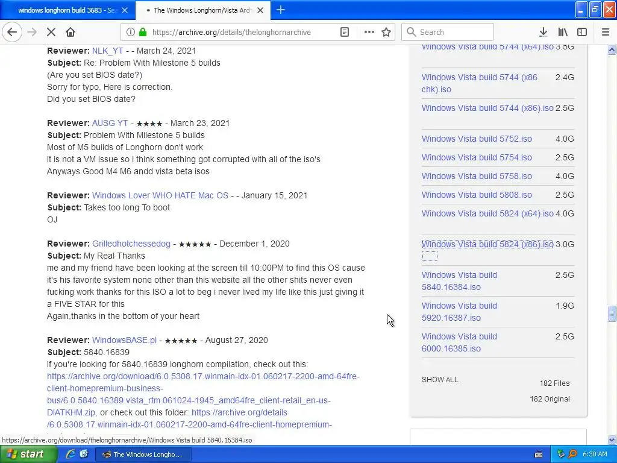
Task: Click the green padlock security icon
Action: coord(142,32)
